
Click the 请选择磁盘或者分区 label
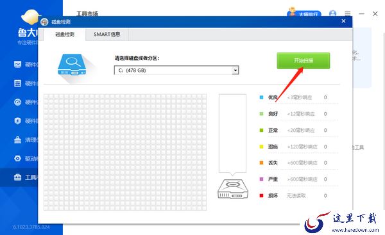click(137, 58)
